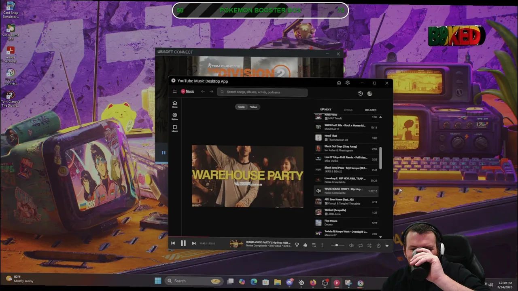Open Microsoft Edge from the taskbar
Image resolution: width=518 pixels, height=291 pixels.
pos(254,282)
